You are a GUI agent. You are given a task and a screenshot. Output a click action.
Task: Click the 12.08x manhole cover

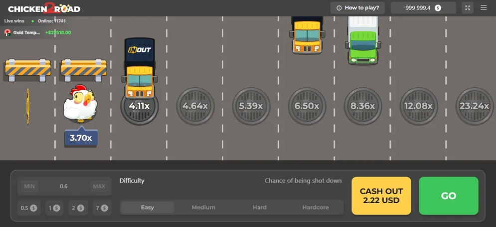coord(419,106)
